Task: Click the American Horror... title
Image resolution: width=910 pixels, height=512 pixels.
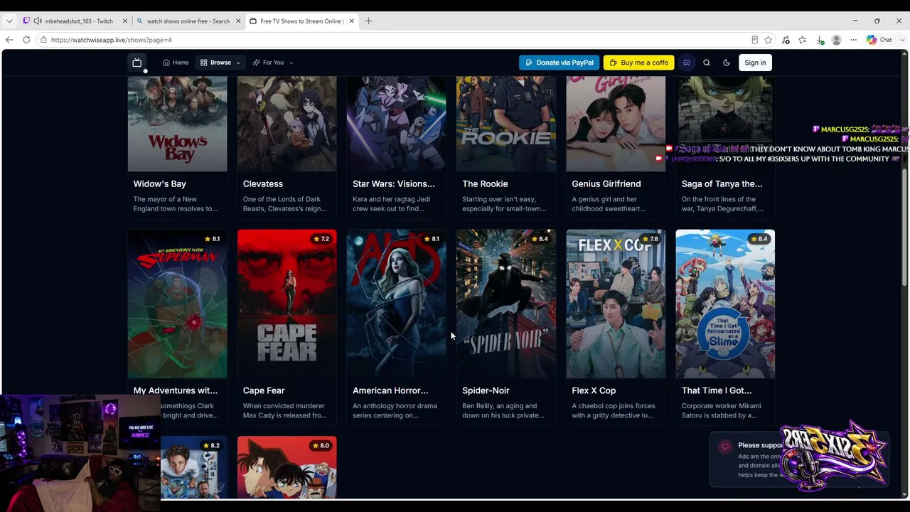Action: click(390, 390)
